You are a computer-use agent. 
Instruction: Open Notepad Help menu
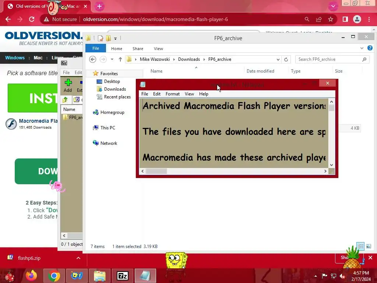(x=204, y=94)
